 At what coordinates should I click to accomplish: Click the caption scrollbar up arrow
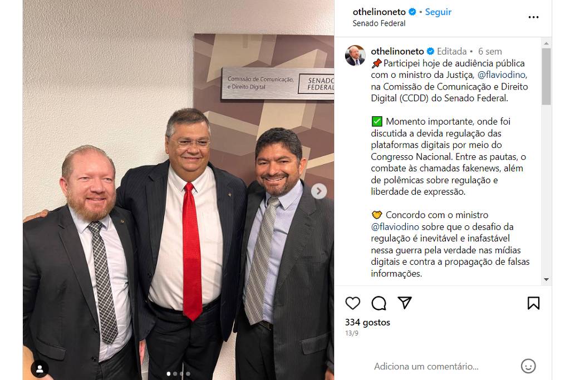(x=546, y=43)
